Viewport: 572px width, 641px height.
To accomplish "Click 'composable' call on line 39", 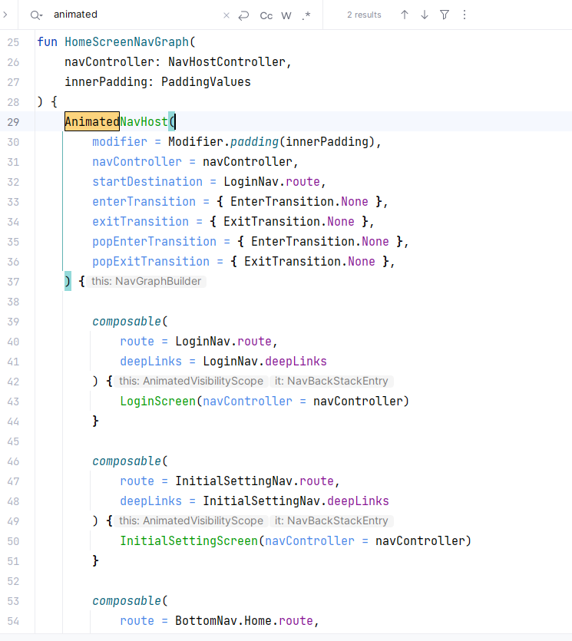I will (x=127, y=322).
